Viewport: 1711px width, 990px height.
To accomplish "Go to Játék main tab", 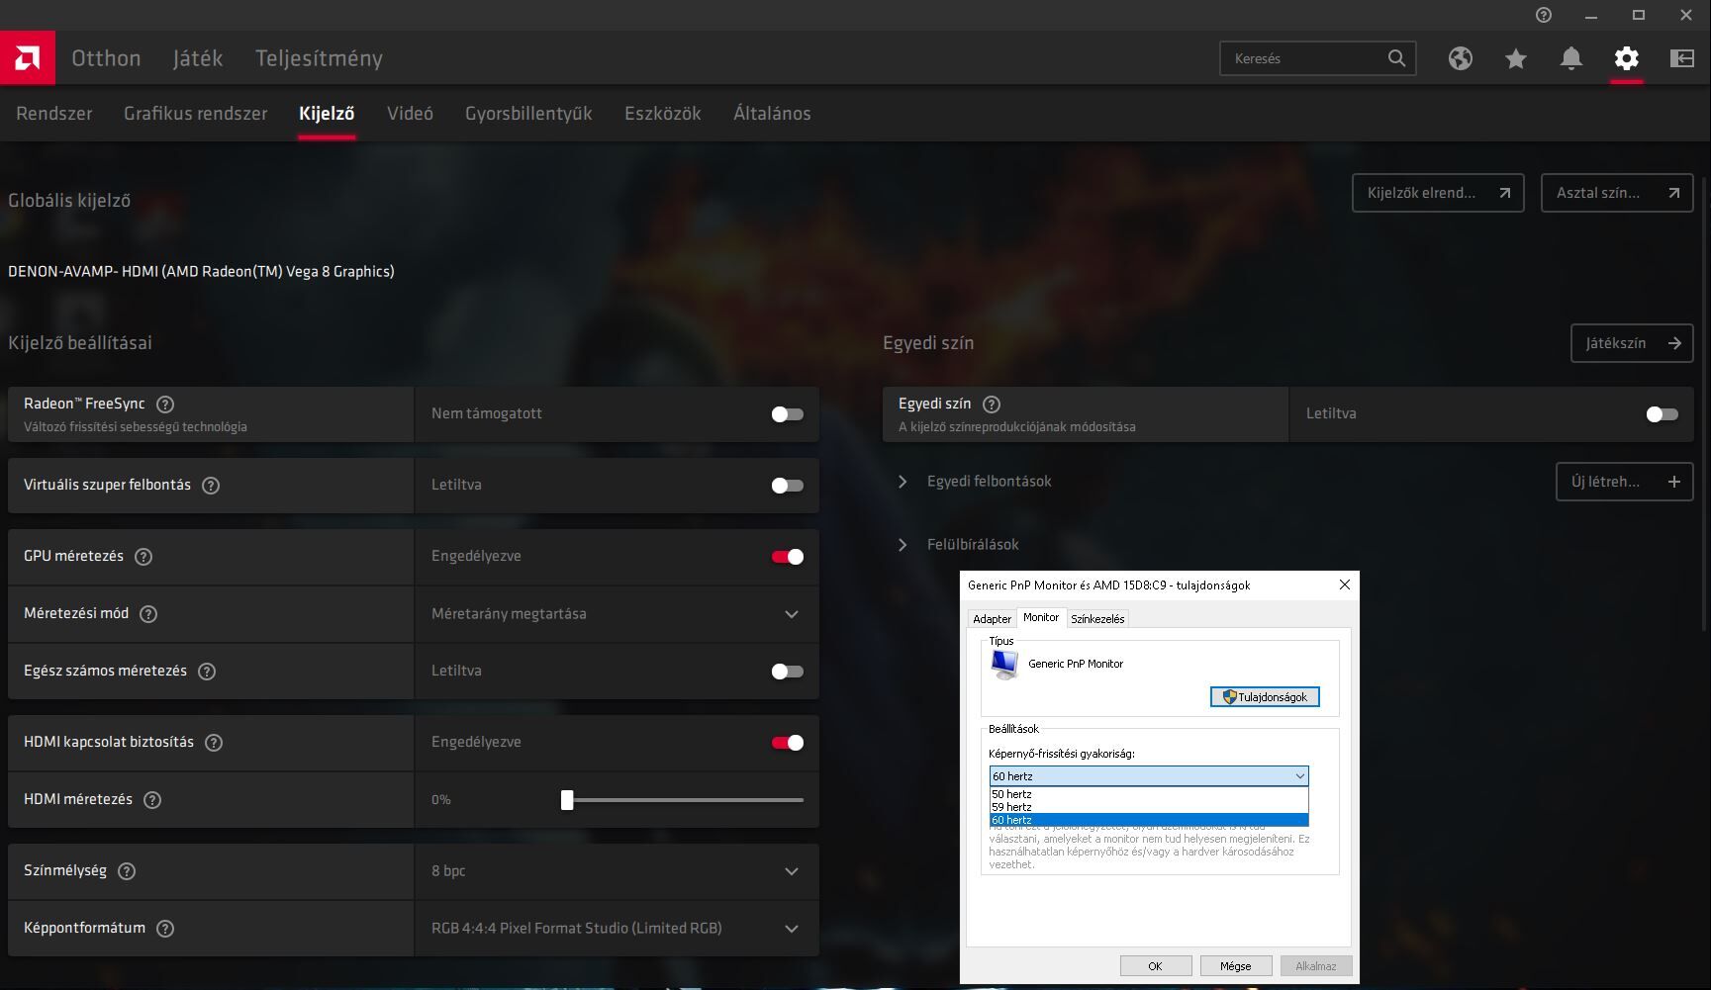I will 198,58.
